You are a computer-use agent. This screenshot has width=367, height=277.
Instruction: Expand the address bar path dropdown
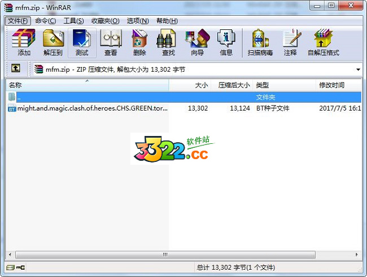tap(358, 69)
